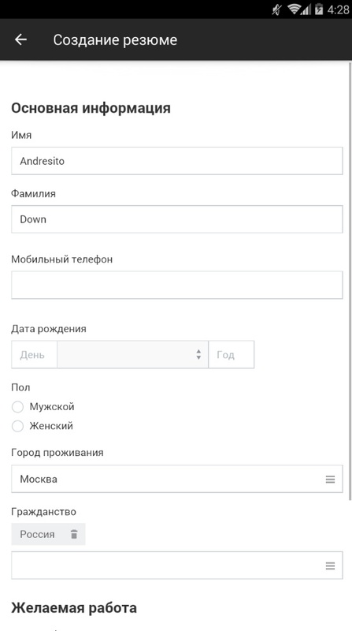Click the Год birth year field

(x=231, y=354)
